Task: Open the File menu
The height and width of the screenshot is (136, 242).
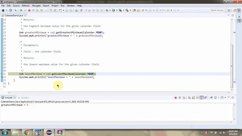Action: 3,6
